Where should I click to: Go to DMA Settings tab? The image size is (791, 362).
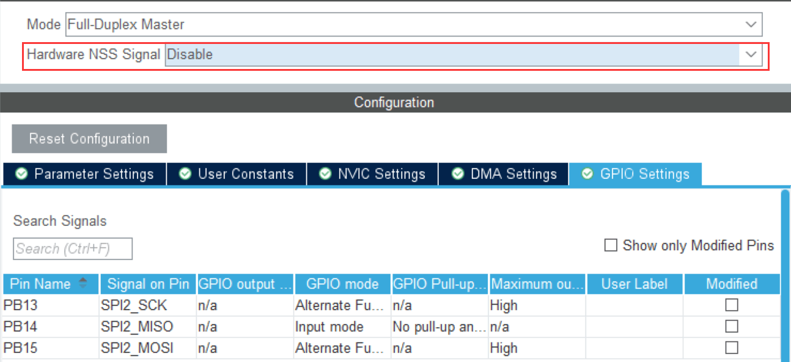(504, 174)
